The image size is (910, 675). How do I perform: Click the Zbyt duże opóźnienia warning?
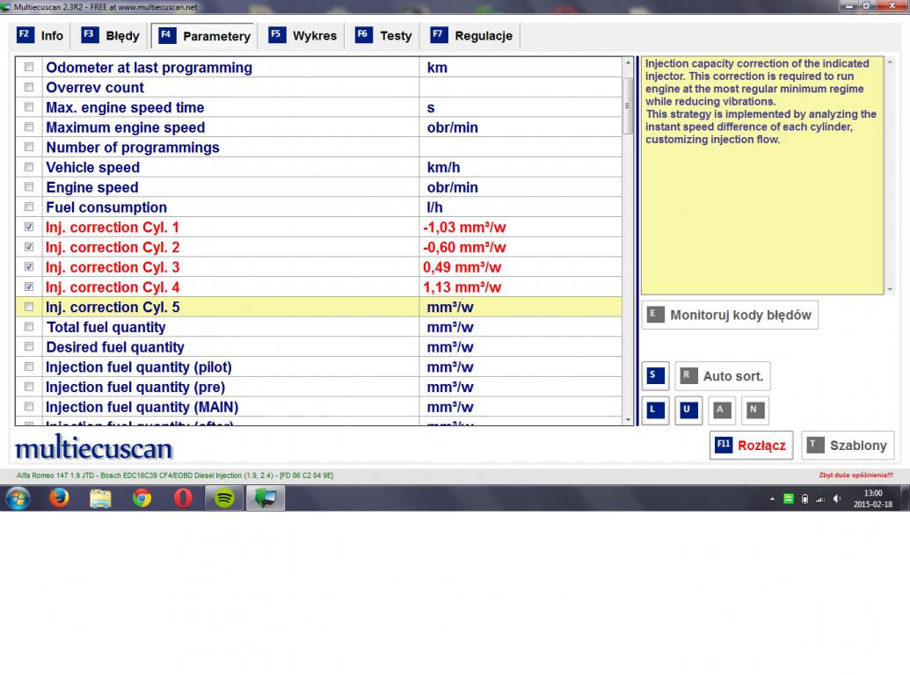[x=855, y=475]
